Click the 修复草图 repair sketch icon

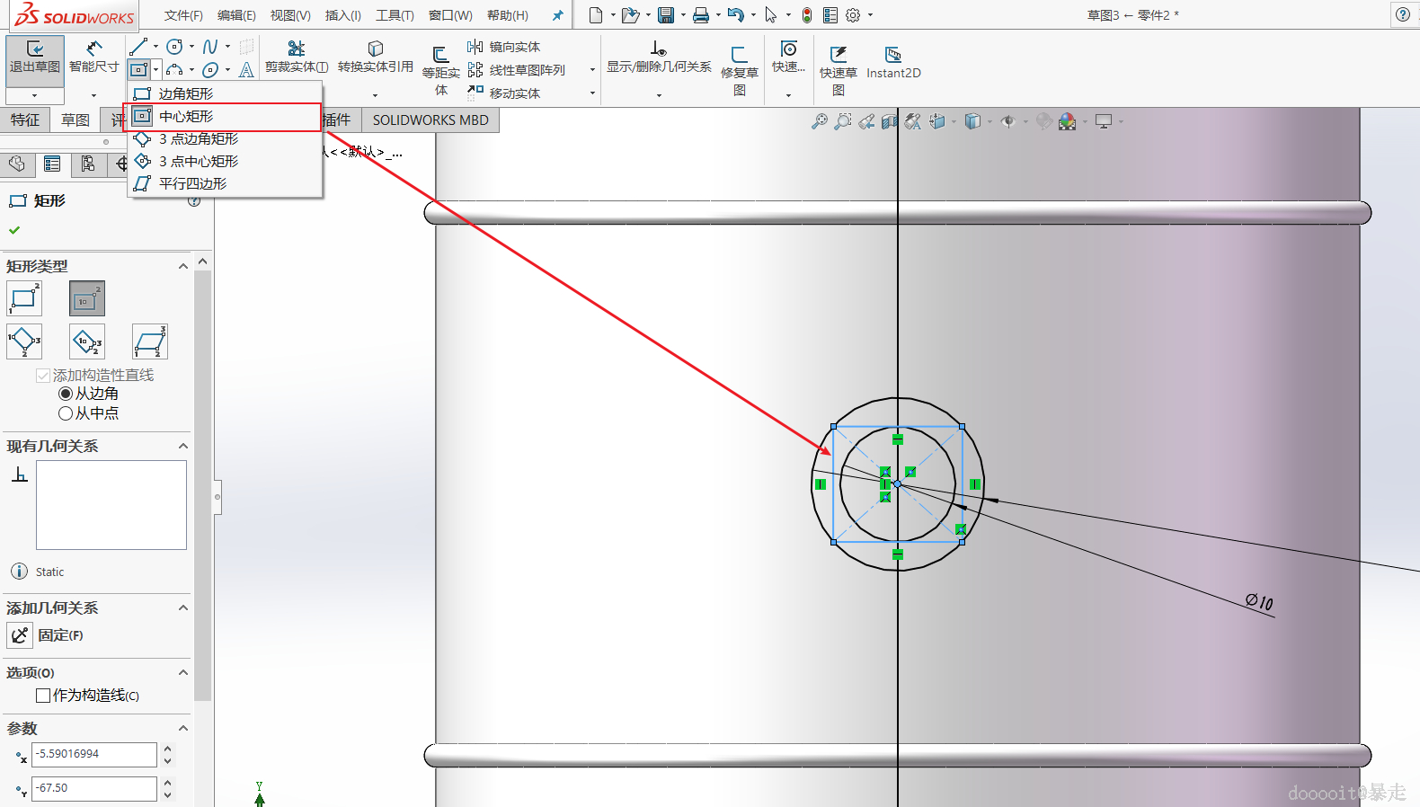pyautogui.click(x=740, y=55)
